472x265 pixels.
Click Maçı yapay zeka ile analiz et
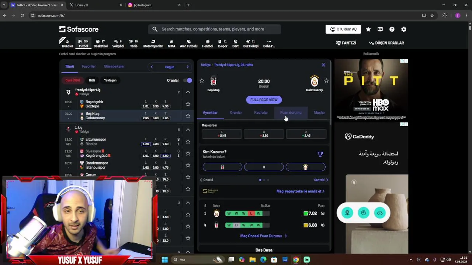click(301, 191)
